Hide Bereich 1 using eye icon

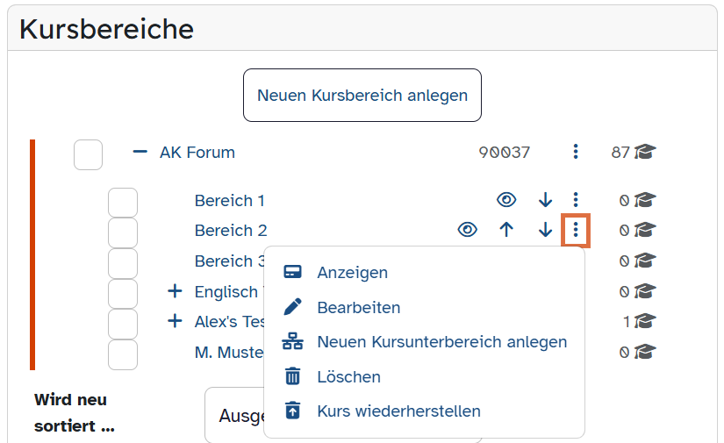point(506,200)
